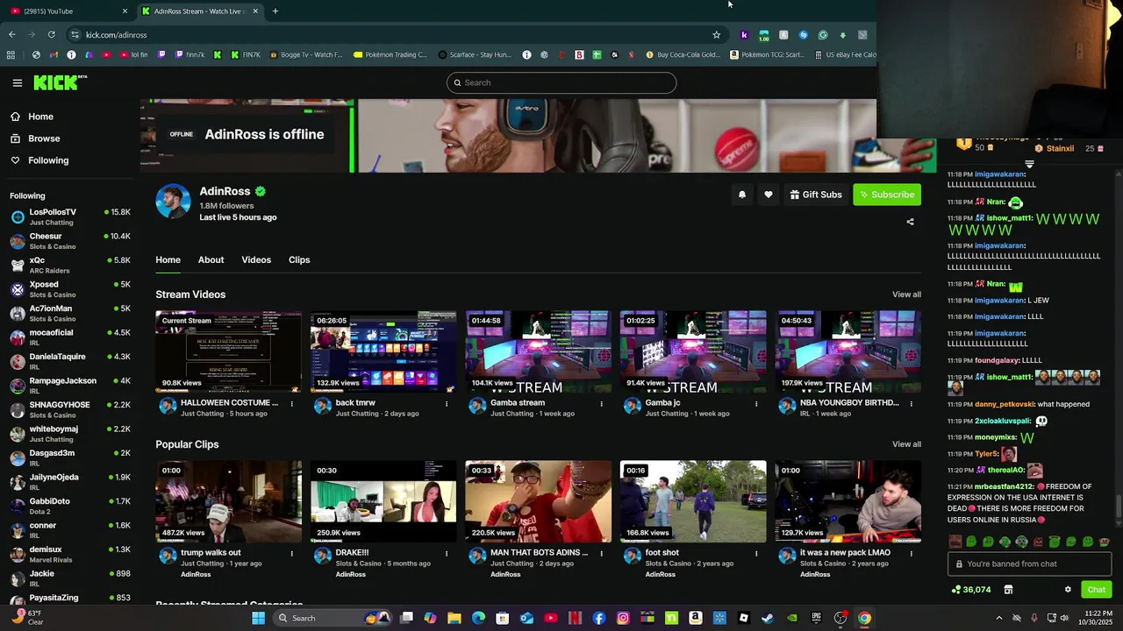The width and height of the screenshot is (1123, 631).
Task: Open Browse in the Kick sidebar
Action: [x=44, y=138]
